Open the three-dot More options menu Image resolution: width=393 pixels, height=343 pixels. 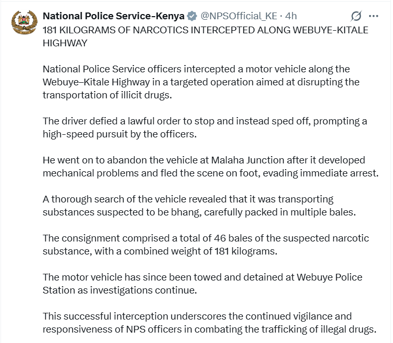click(374, 16)
